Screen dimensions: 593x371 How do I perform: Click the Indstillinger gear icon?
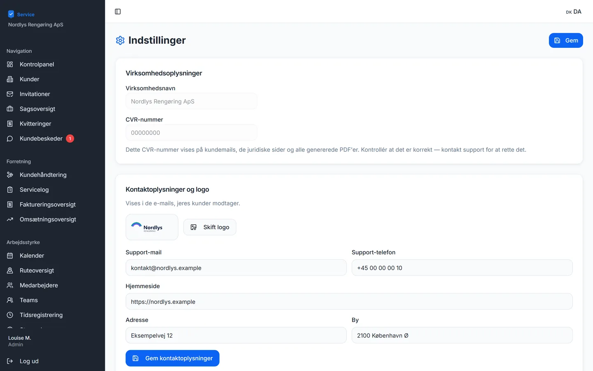120,40
